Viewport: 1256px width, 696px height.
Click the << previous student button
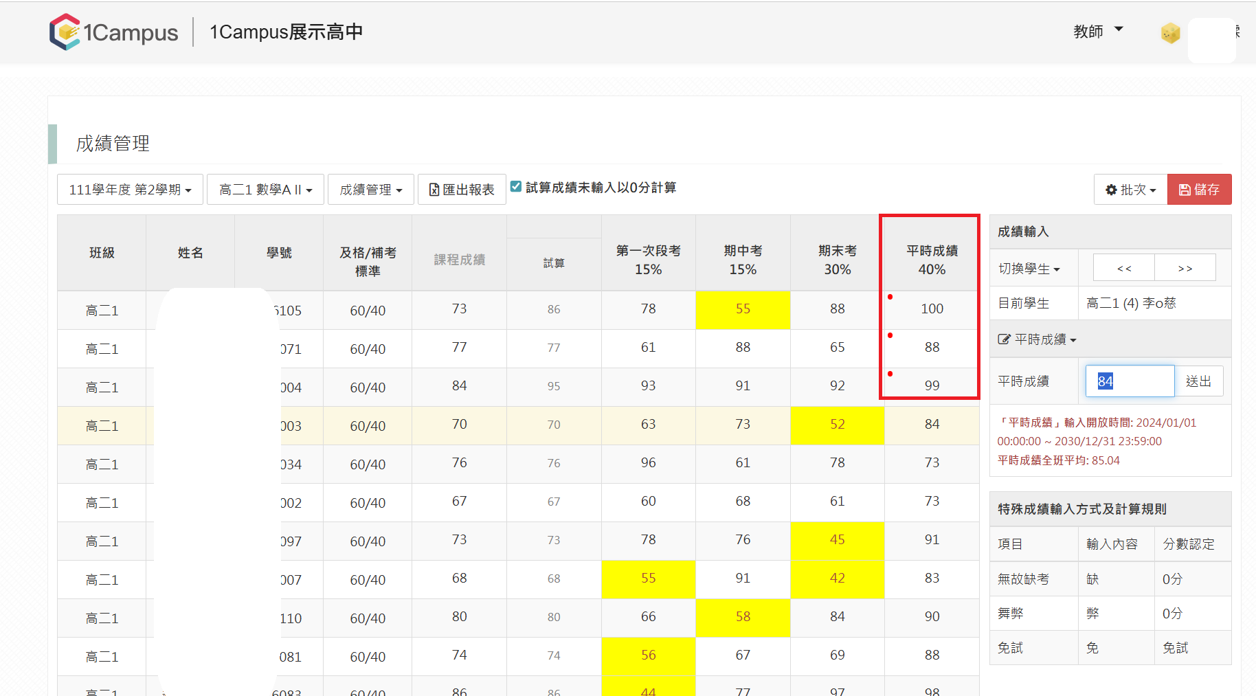click(x=1124, y=268)
